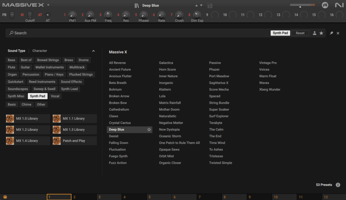346x200 pixels.
Task: Click the MX 1.2 Library thumbnail image
Action: click(10, 130)
